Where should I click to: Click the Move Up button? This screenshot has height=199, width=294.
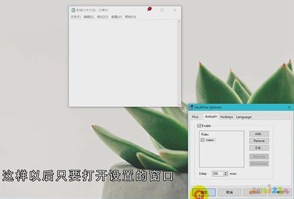259,156
